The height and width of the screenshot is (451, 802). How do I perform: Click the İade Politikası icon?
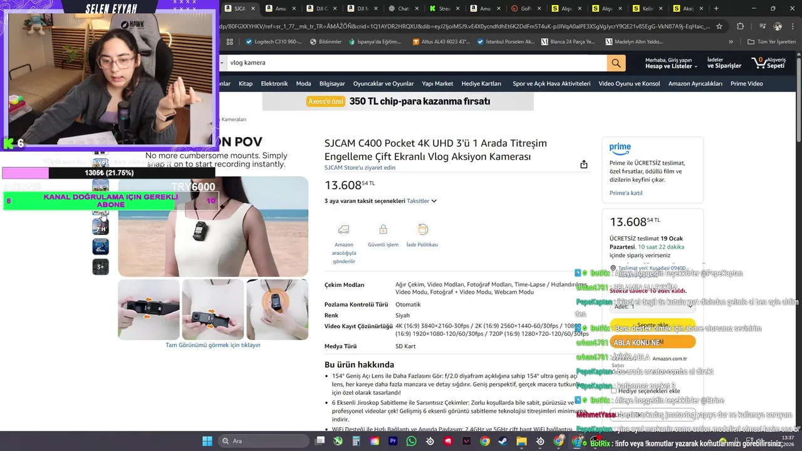click(422, 229)
